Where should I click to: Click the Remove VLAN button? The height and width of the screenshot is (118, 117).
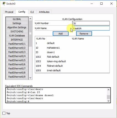tap(84, 34)
